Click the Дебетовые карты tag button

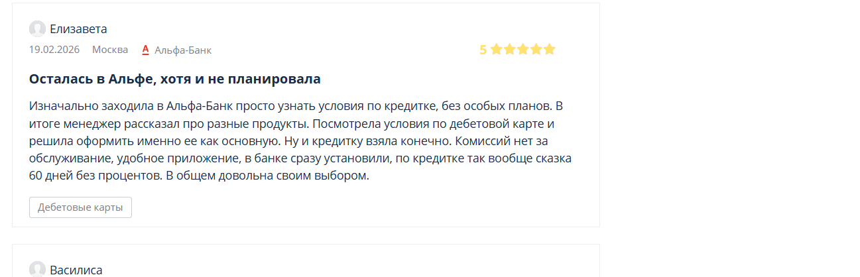click(80, 207)
